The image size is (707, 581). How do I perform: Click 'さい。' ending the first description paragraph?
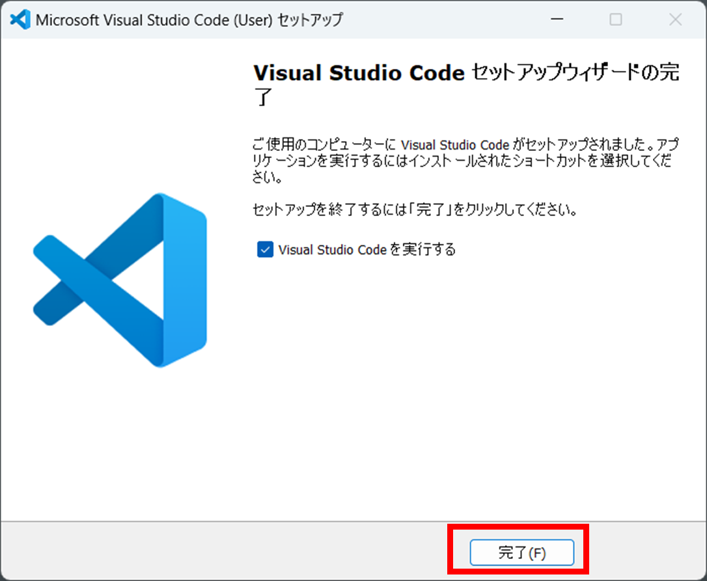tap(267, 177)
